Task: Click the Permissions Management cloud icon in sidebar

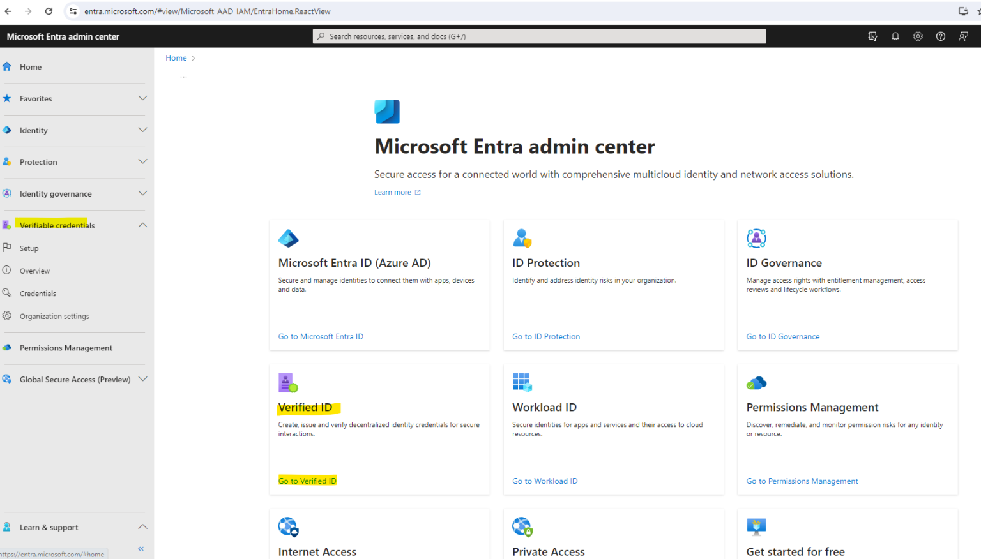Action: (x=7, y=348)
